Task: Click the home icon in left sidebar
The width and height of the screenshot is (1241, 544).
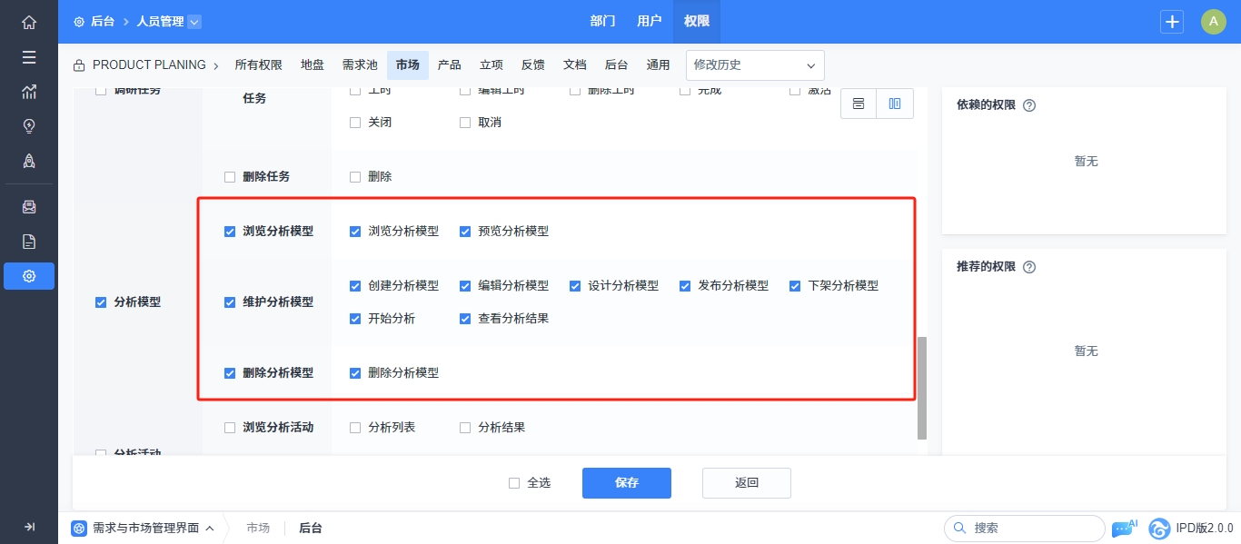Action: (x=29, y=22)
